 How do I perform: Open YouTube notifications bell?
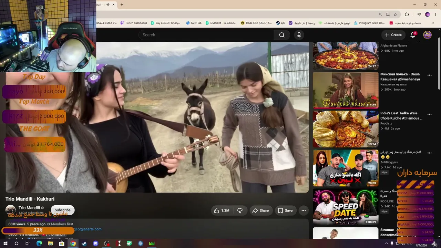[x=413, y=35]
